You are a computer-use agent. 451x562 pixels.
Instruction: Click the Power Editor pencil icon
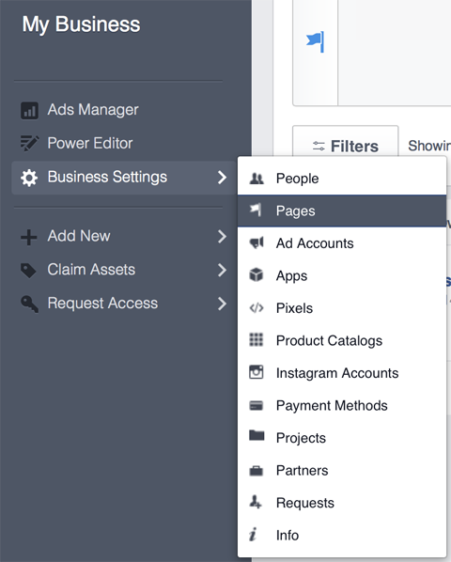29,144
